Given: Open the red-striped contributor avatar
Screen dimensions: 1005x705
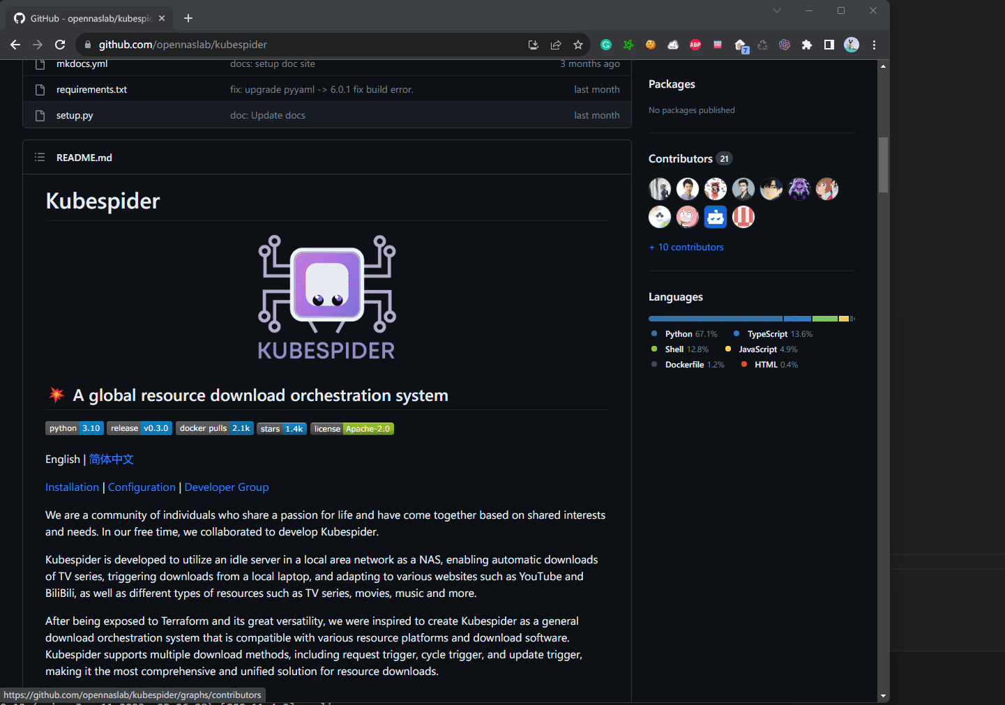Looking at the screenshot, I should coord(743,217).
